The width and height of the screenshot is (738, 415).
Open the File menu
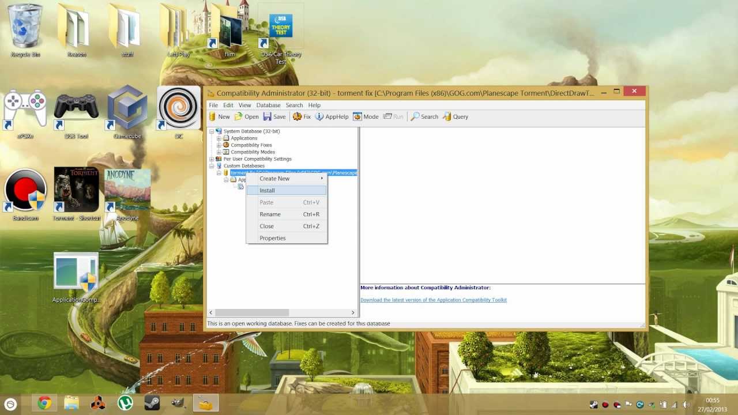(213, 105)
